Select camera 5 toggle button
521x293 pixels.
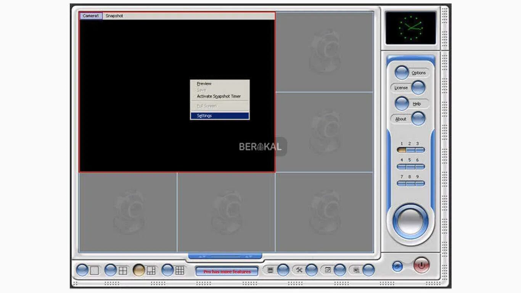coord(410,167)
